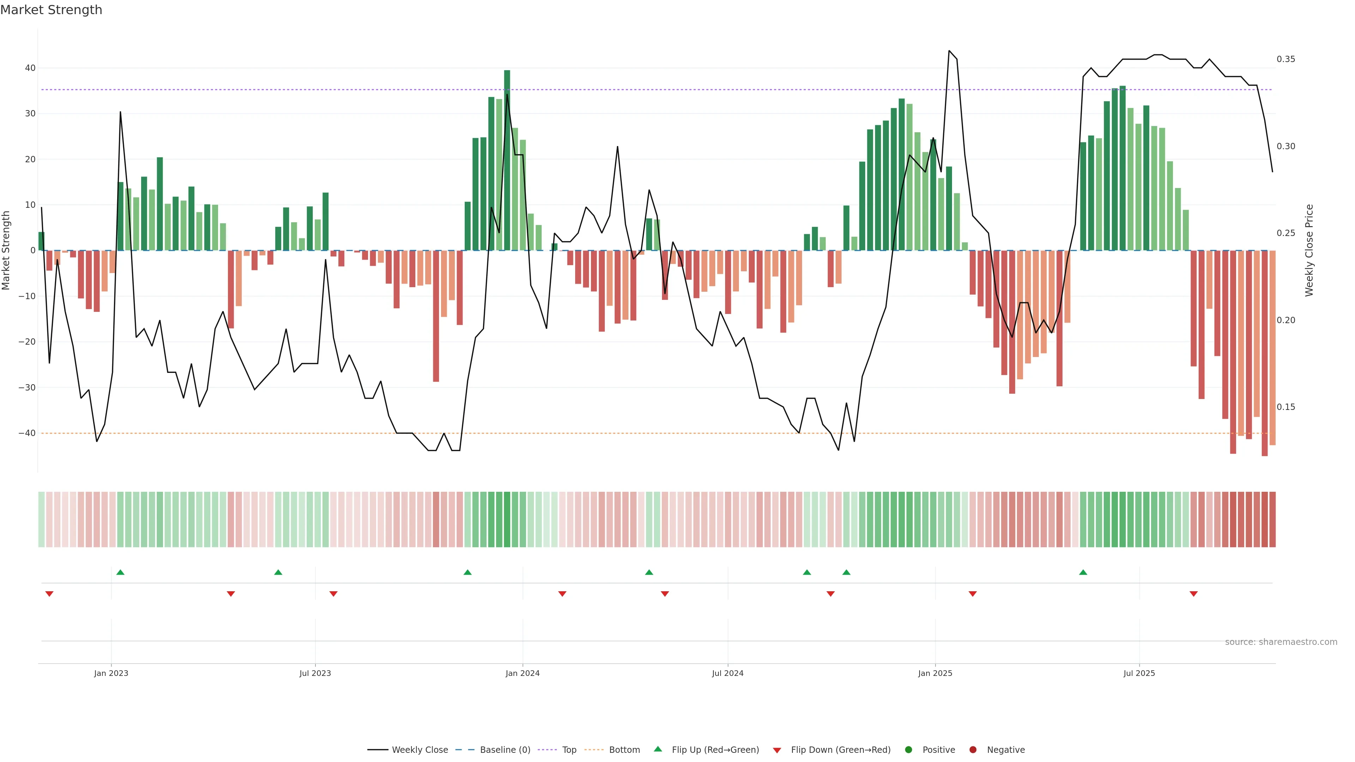Click the Market Strength y-axis title
1355x762 pixels.
[6, 250]
